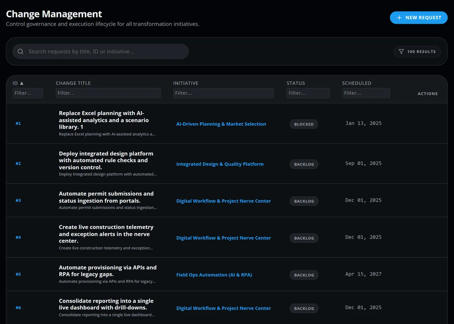The width and height of the screenshot is (454, 324).
Task: Click scheduled date Dec 01, 2025 in row #6
Action: [364, 308]
